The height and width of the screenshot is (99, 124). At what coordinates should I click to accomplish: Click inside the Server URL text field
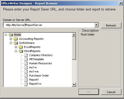point(49,25)
